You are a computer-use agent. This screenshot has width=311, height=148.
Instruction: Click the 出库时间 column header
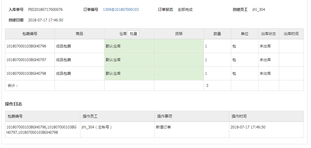(x=291, y=34)
